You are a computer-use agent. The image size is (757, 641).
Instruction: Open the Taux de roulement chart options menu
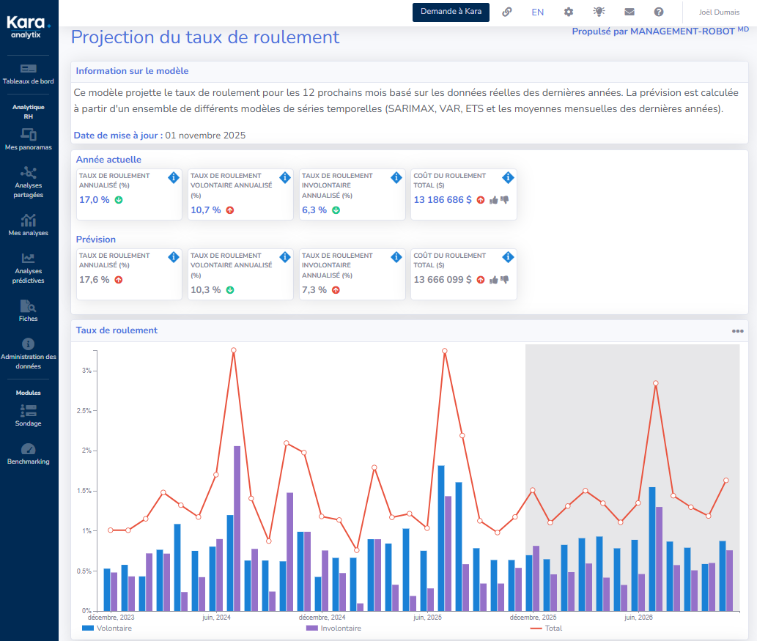click(x=737, y=331)
